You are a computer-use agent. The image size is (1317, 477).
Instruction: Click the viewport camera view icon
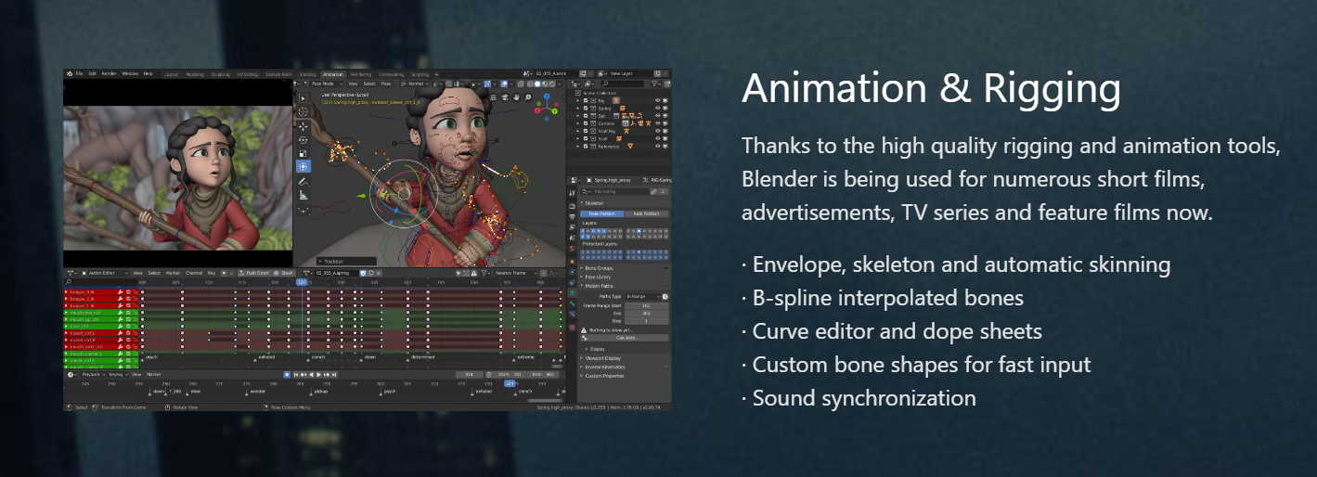[x=505, y=97]
